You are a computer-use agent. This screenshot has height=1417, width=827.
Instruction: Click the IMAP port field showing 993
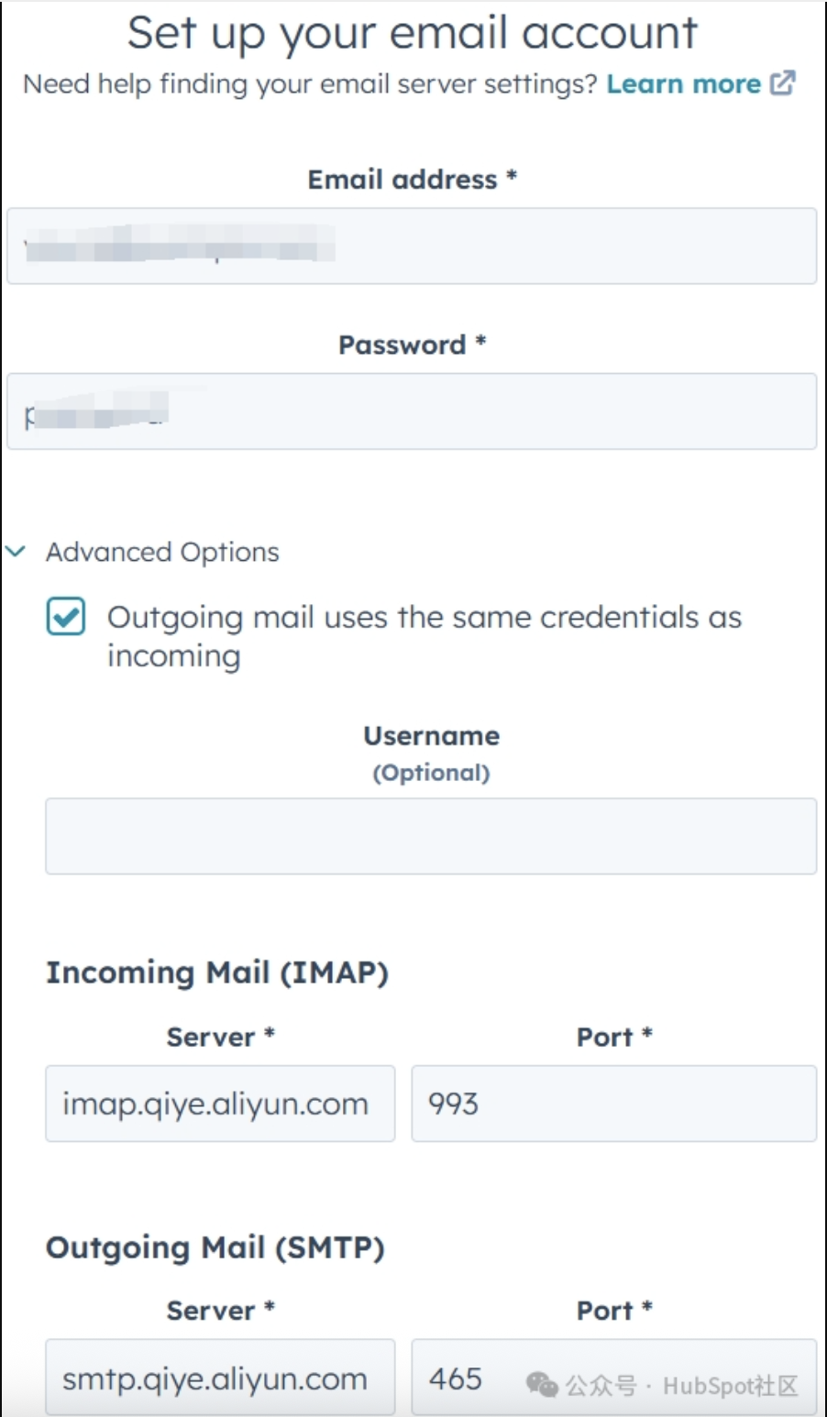[614, 1104]
